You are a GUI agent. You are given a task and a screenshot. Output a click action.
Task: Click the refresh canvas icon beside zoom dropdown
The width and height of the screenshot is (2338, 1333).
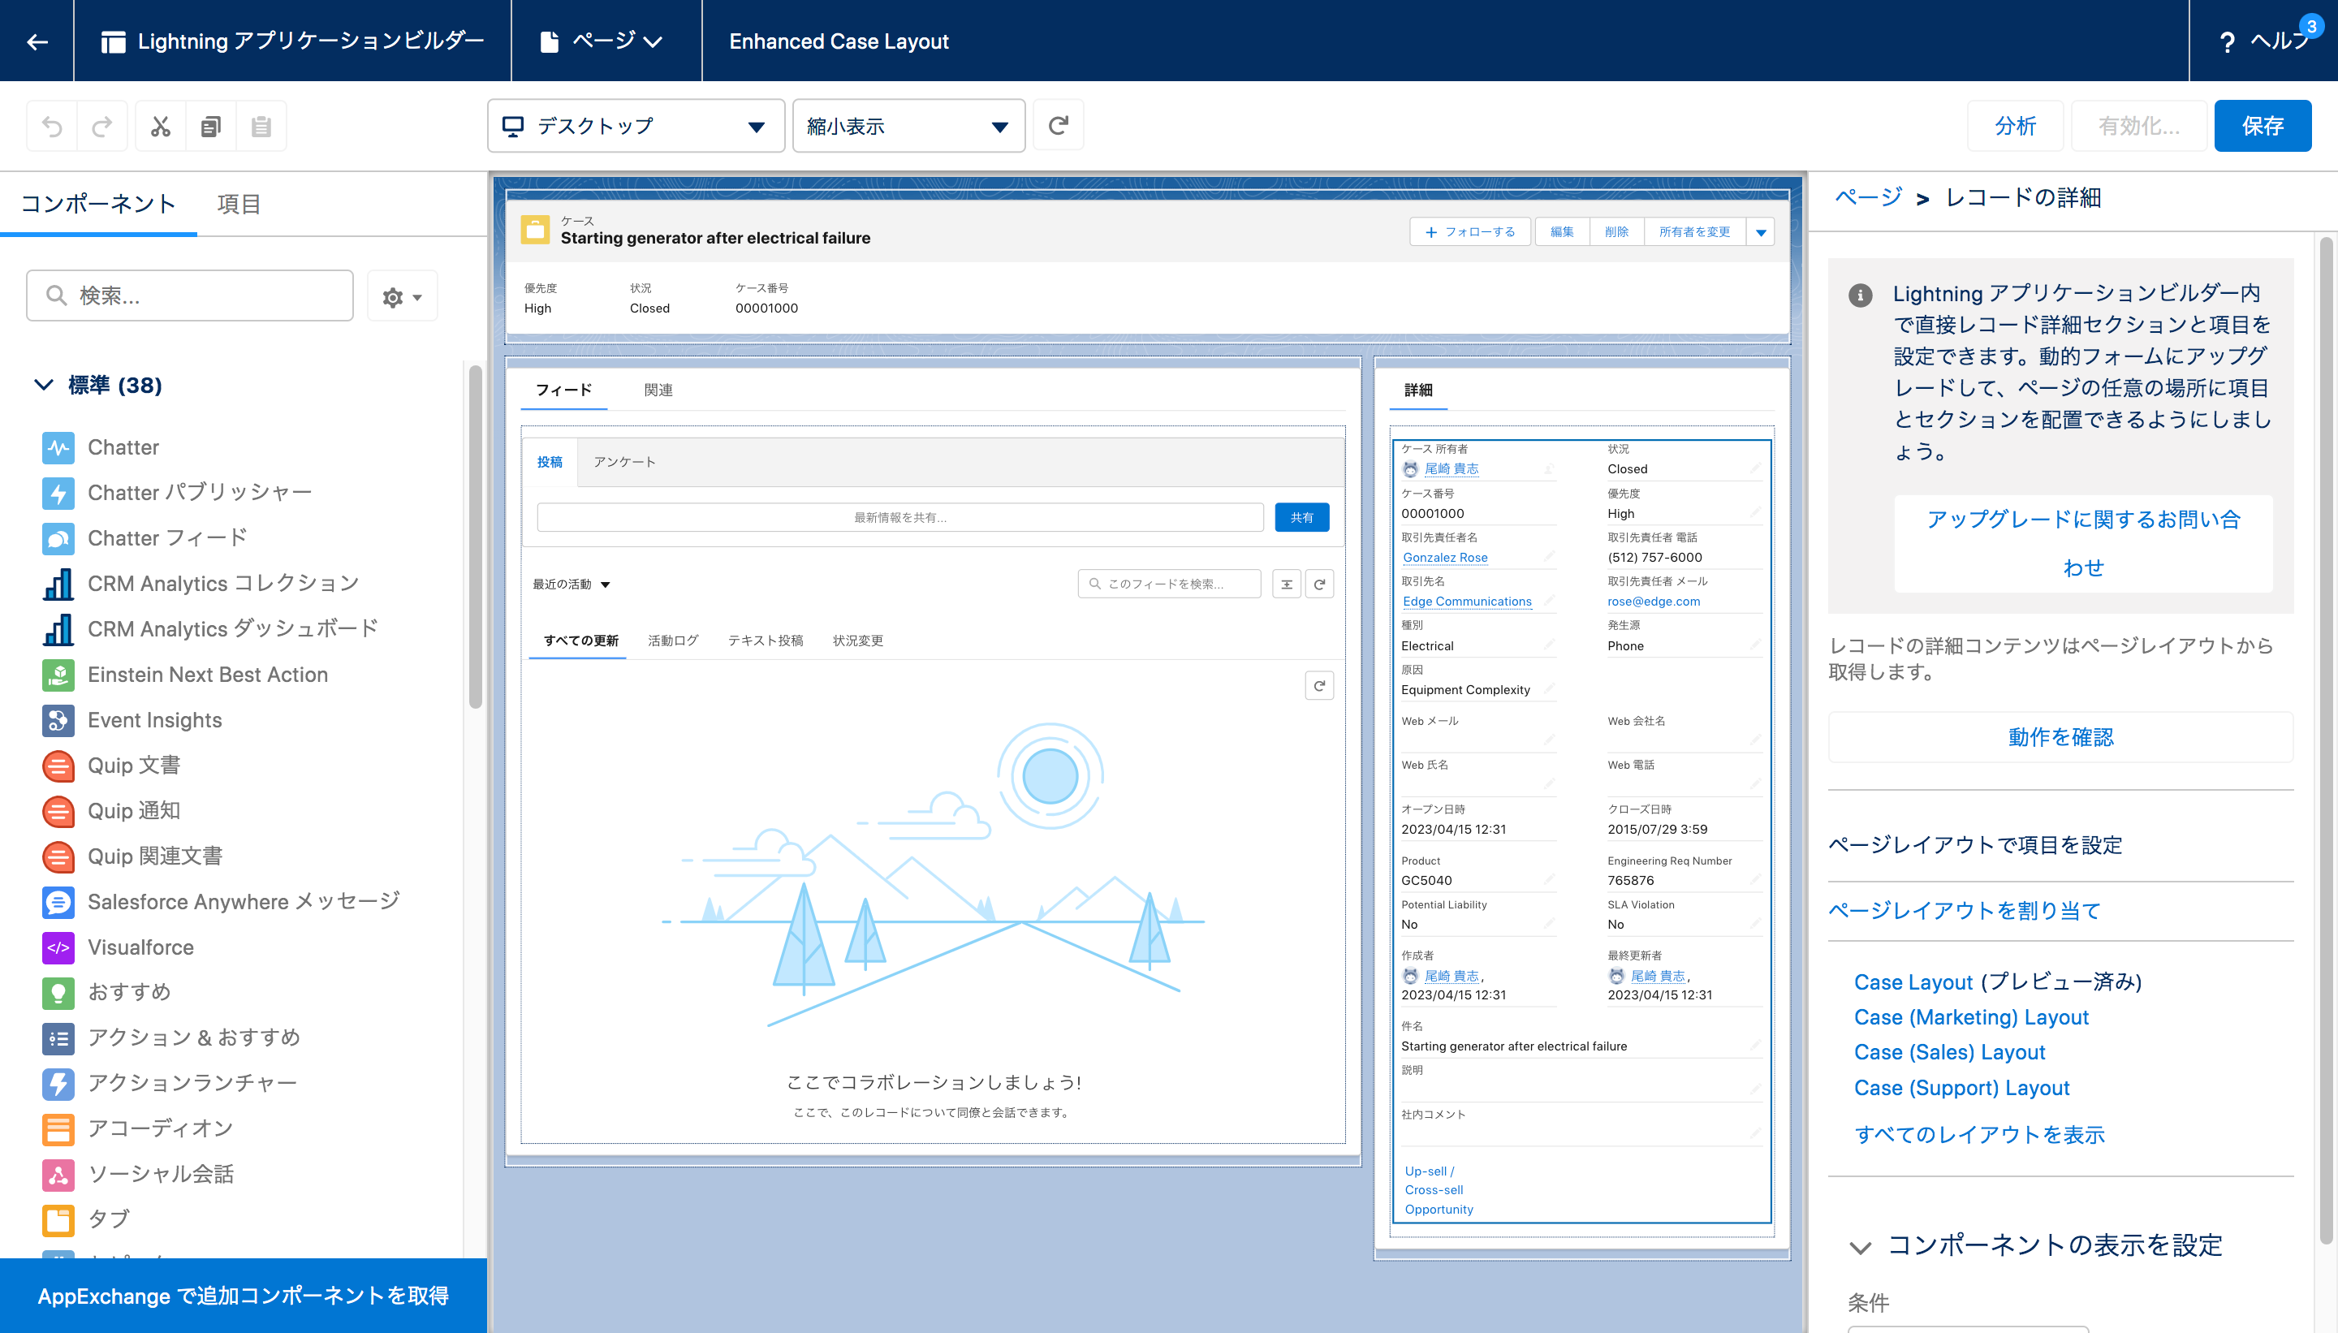1059,126
